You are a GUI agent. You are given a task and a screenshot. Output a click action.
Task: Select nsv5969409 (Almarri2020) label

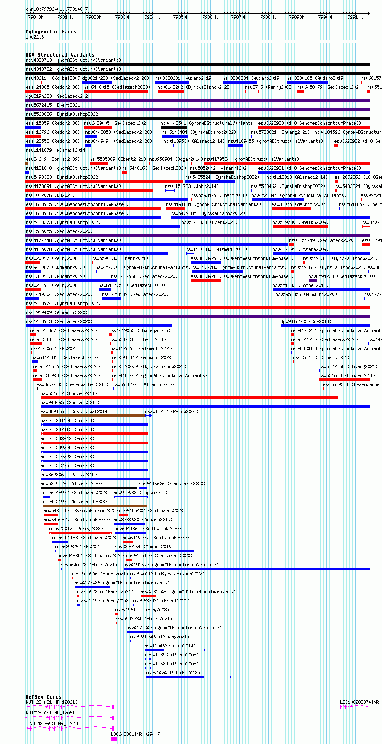click(57, 312)
